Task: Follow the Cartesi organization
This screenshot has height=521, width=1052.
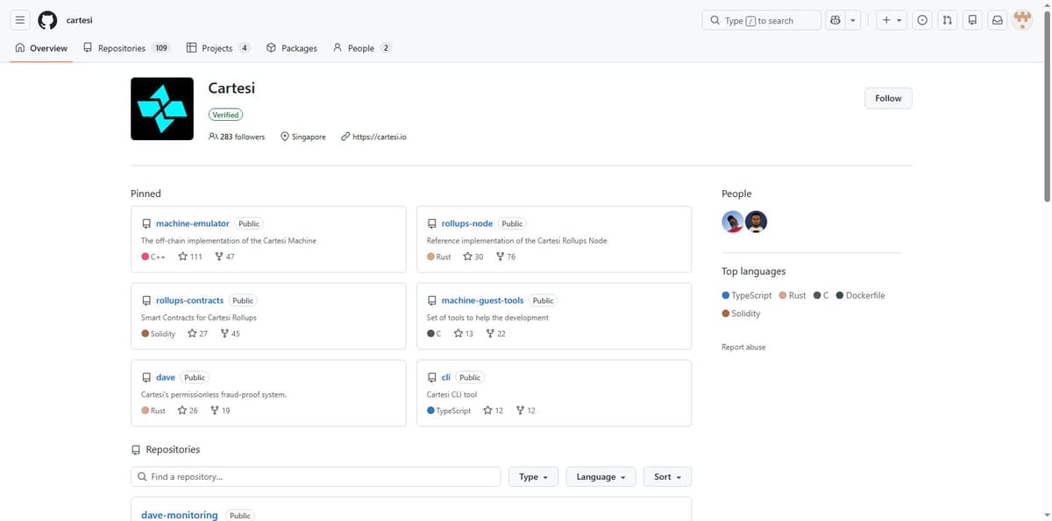Action: [x=888, y=98]
